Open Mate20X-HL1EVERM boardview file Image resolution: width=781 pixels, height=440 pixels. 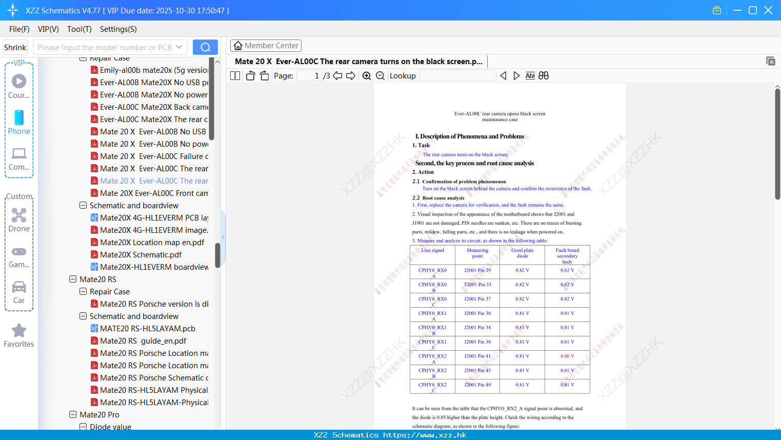click(x=149, y=267)
